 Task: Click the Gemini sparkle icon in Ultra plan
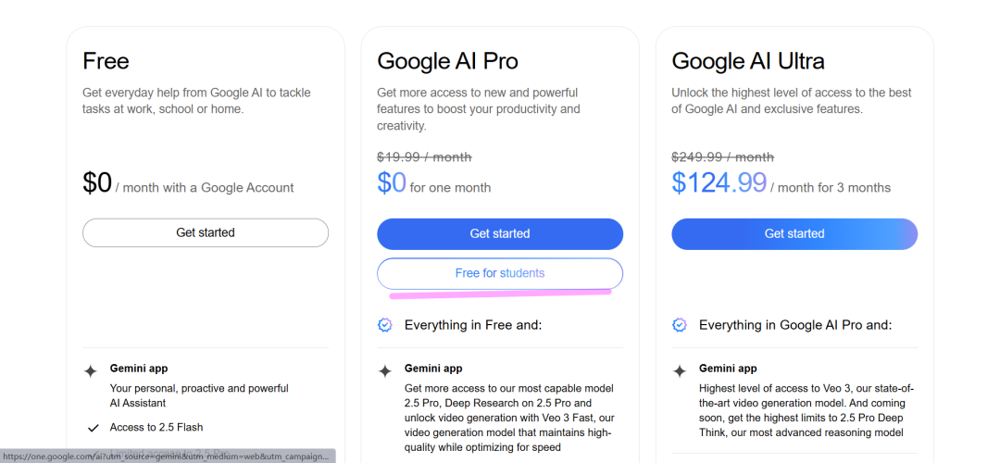coord(680,371)
